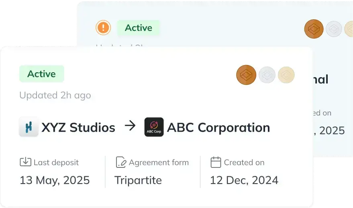Click the bronze badge on back card
Screen dimensions: 353x208
click(x=314, y=29)
